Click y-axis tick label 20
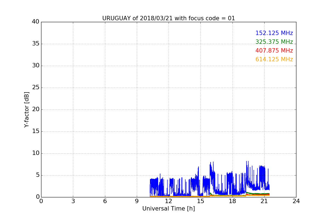The image size is (329, 219). tap(36, 109)
